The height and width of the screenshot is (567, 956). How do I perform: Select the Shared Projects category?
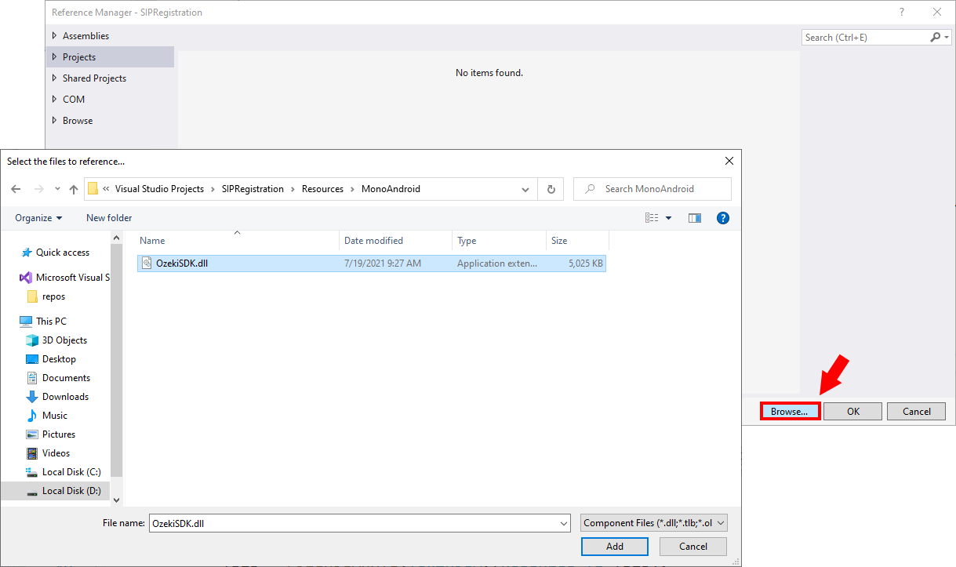(92, 78)
